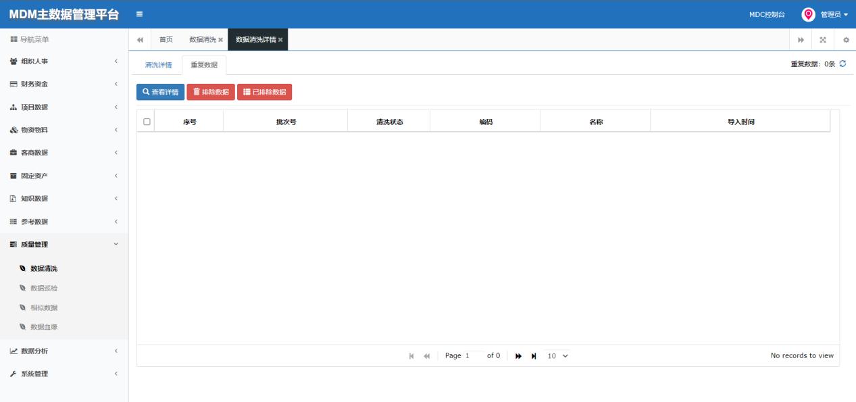
Task: Click the 排除数据 button
Action: (x=211, y=92)
